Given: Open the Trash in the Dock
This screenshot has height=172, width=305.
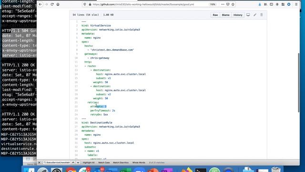Looking at the screenshot, I should click(275, 170).
